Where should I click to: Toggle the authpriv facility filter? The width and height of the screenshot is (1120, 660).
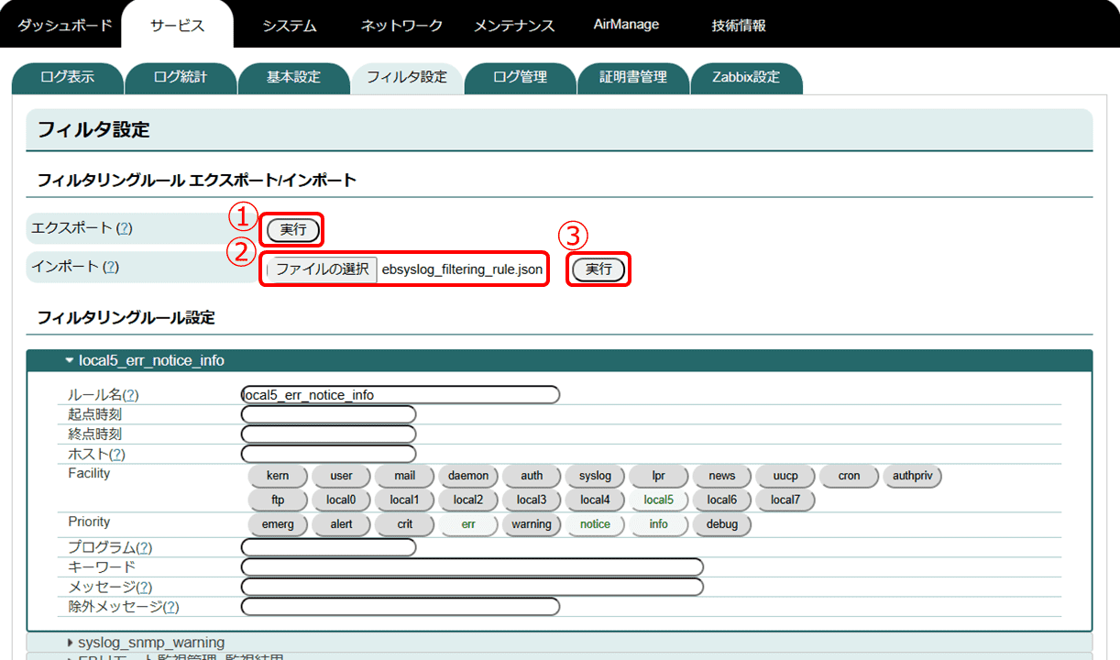click(x=912, y=476)
